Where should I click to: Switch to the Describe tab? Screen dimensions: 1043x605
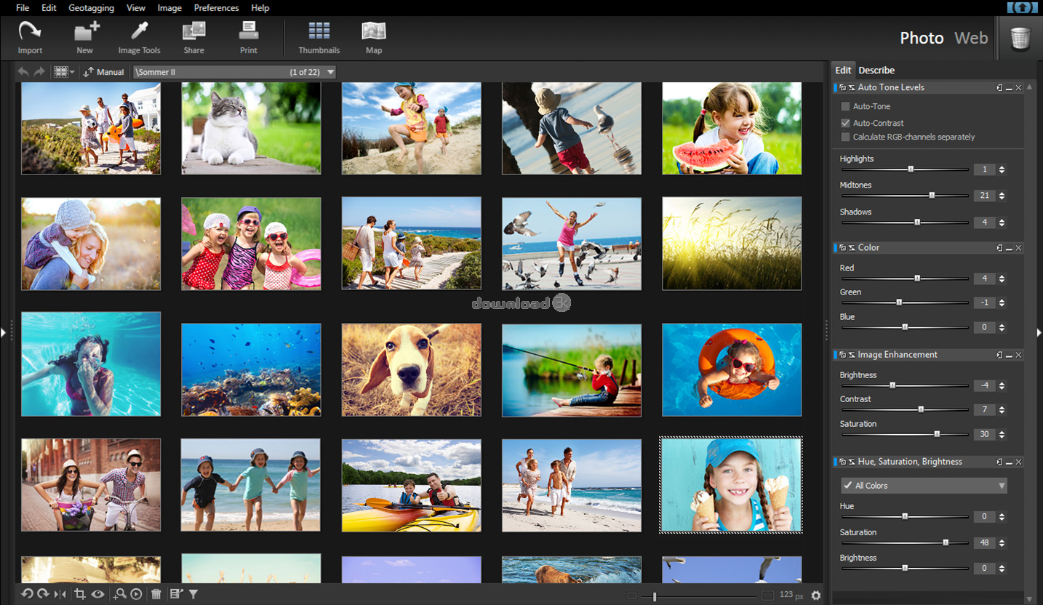point(876,71)
